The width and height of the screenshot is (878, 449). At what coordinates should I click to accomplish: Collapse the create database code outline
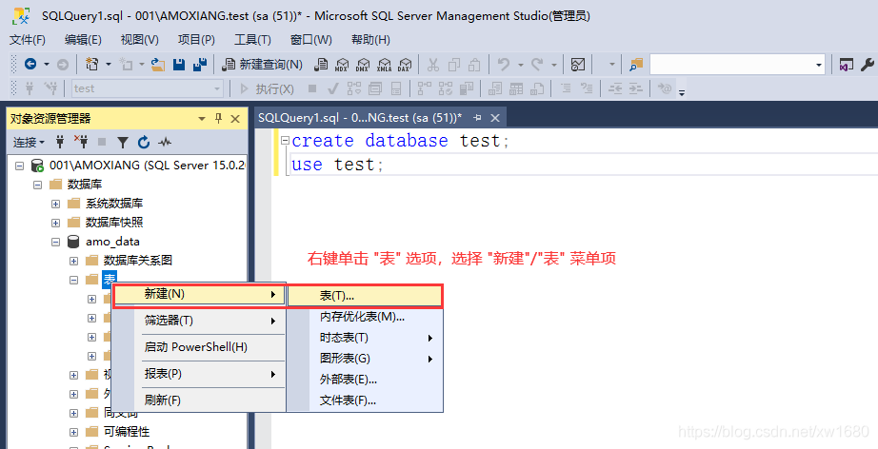pyautogui.click(x=283, y=141)
